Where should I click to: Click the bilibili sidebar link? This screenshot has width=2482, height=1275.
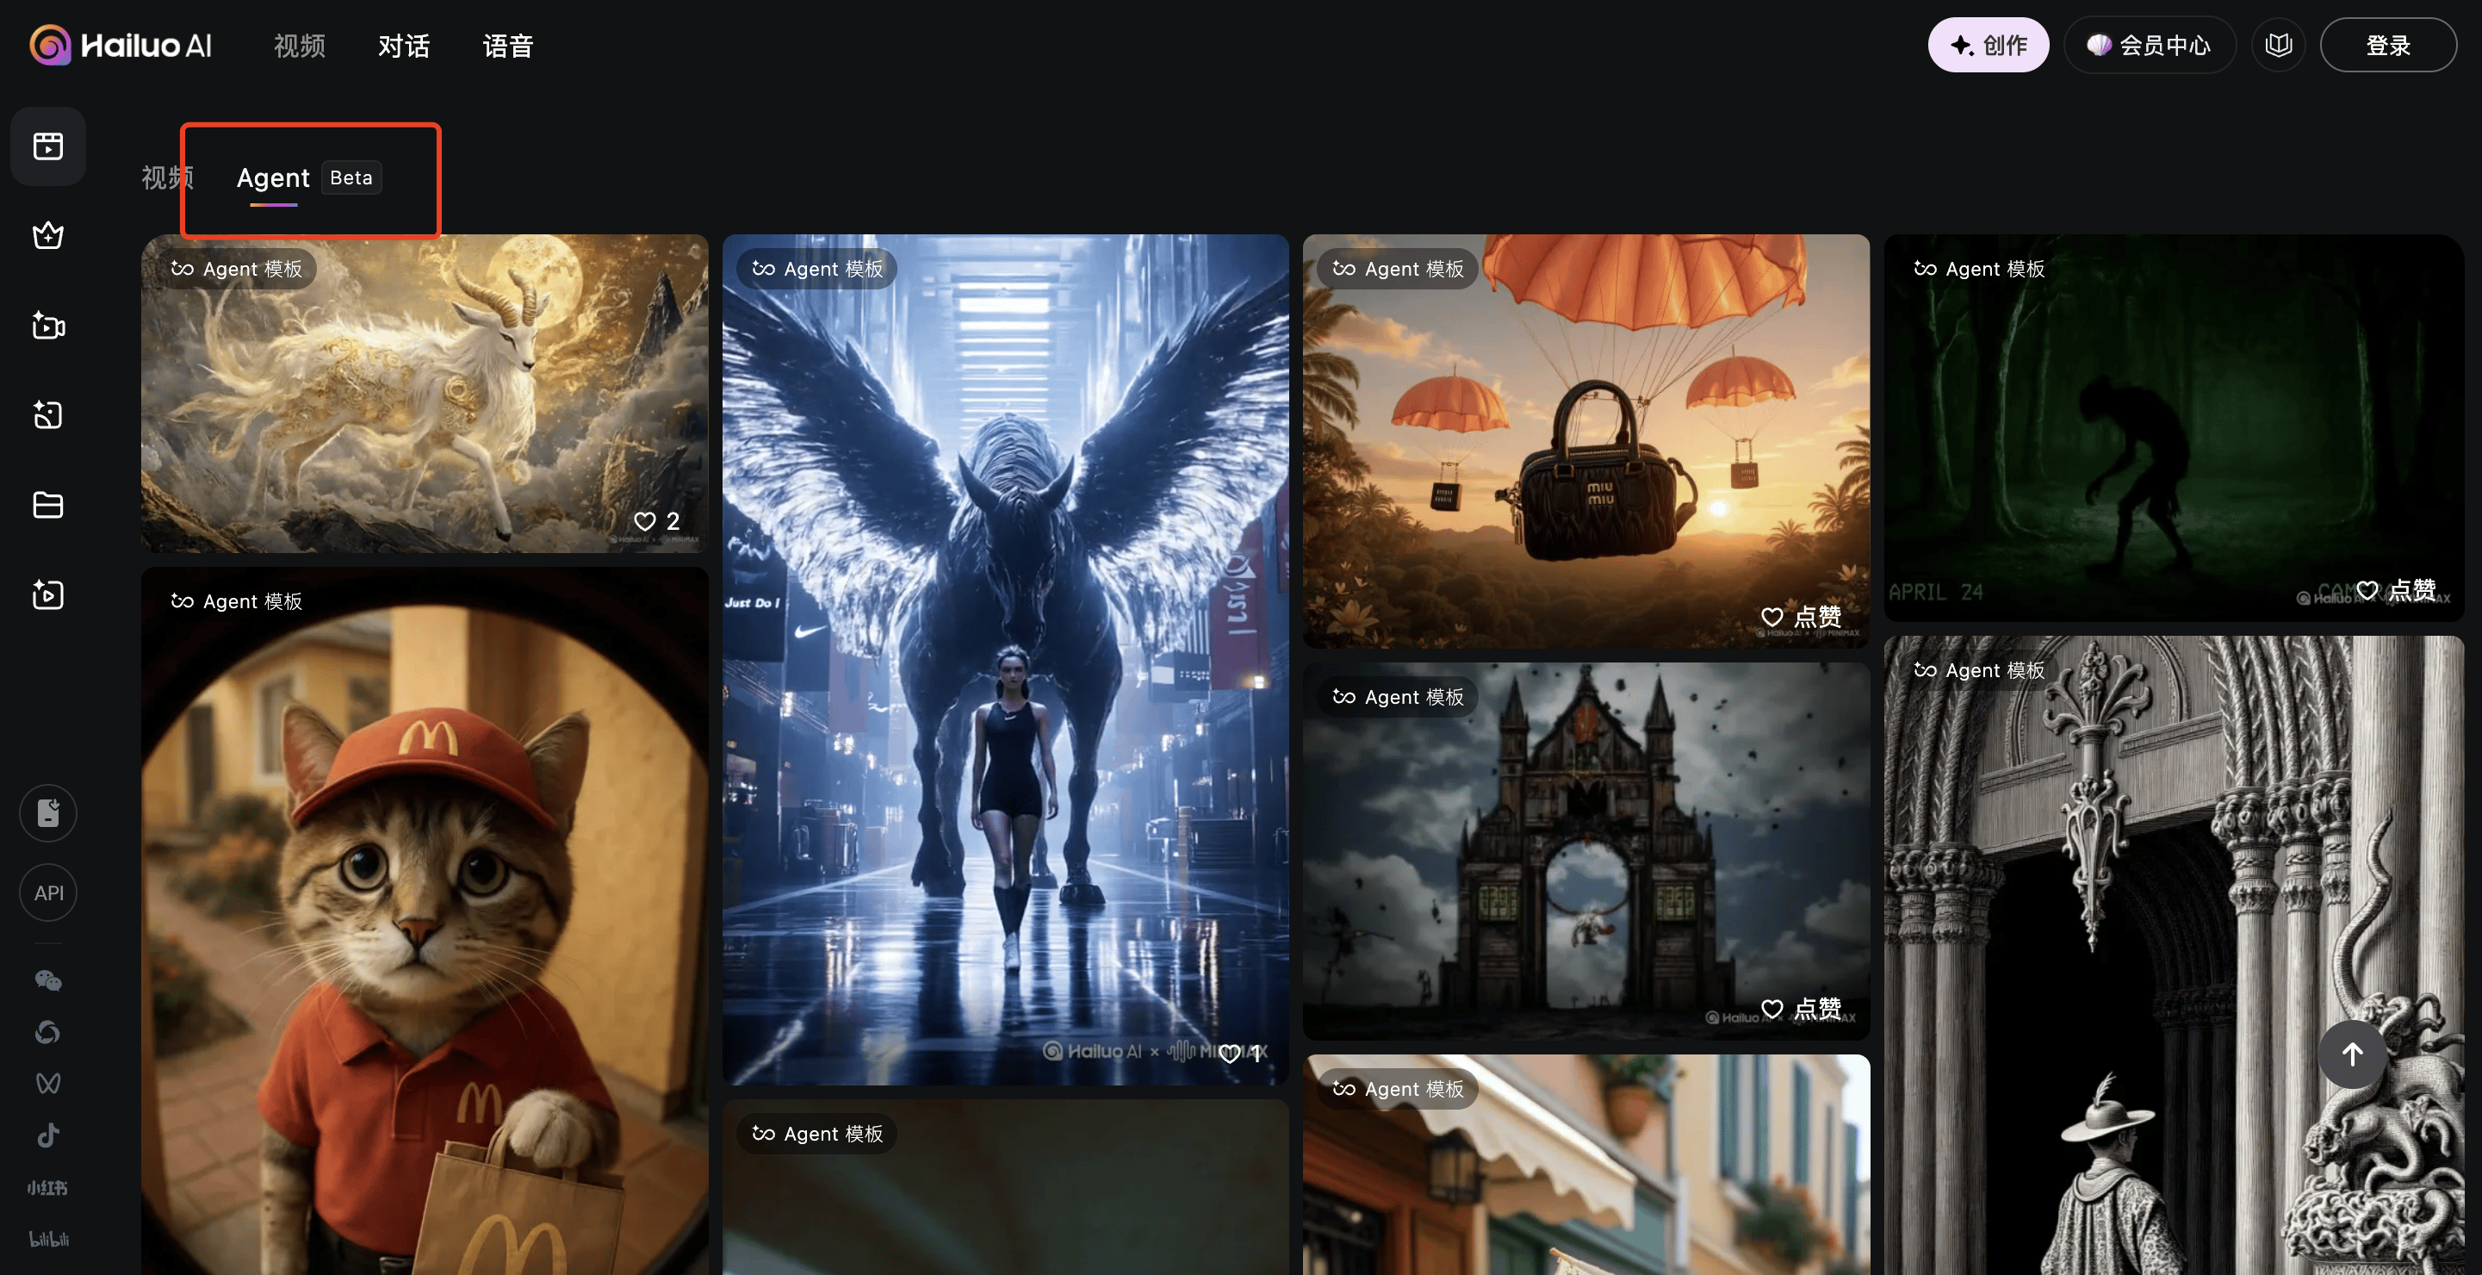click(48, 1238)
